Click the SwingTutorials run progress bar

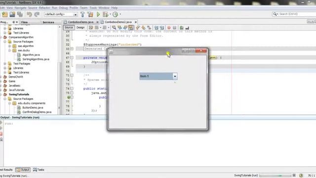(x=275, y=176)
